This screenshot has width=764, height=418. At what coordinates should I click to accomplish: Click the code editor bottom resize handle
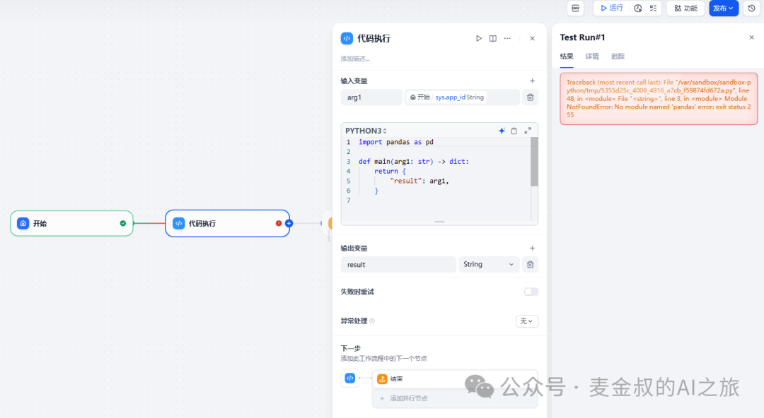[x=439, y=222]
